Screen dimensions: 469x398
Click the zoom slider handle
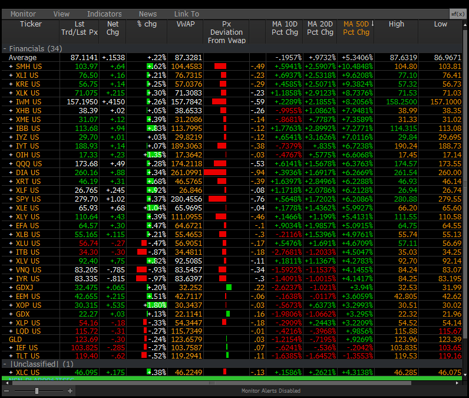click(37, 391)
